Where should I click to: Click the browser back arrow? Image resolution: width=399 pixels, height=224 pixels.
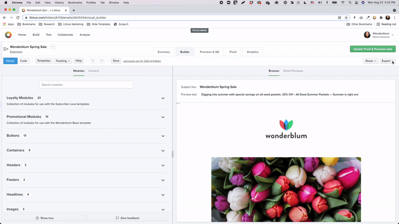point(4,17)
